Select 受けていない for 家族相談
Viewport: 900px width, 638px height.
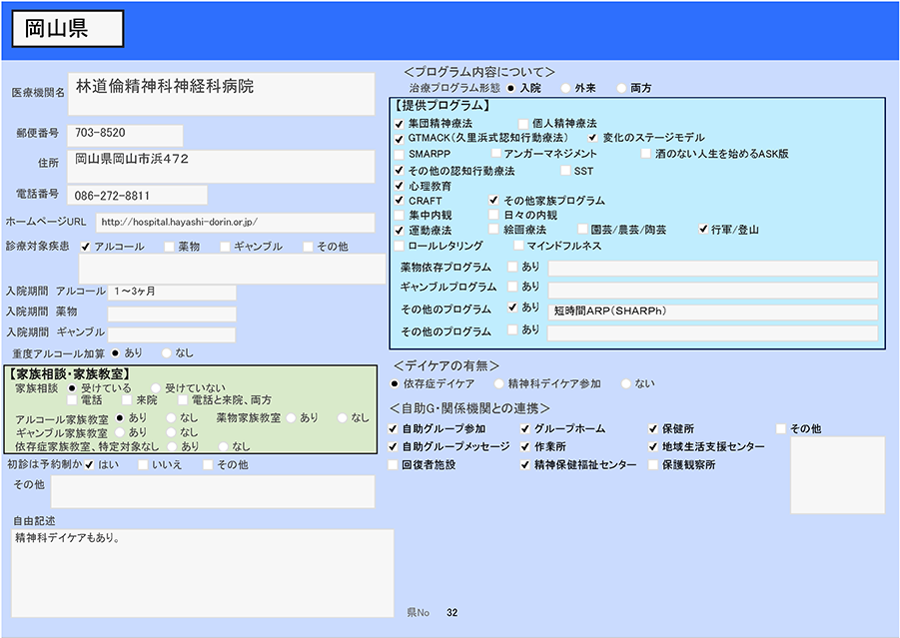tap(155, 387)
